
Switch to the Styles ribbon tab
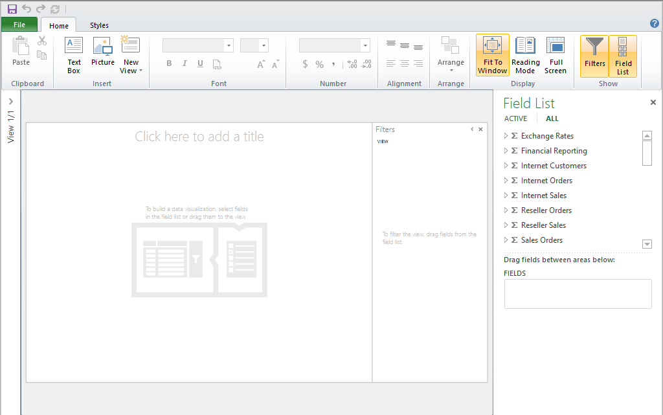(99, 25)
